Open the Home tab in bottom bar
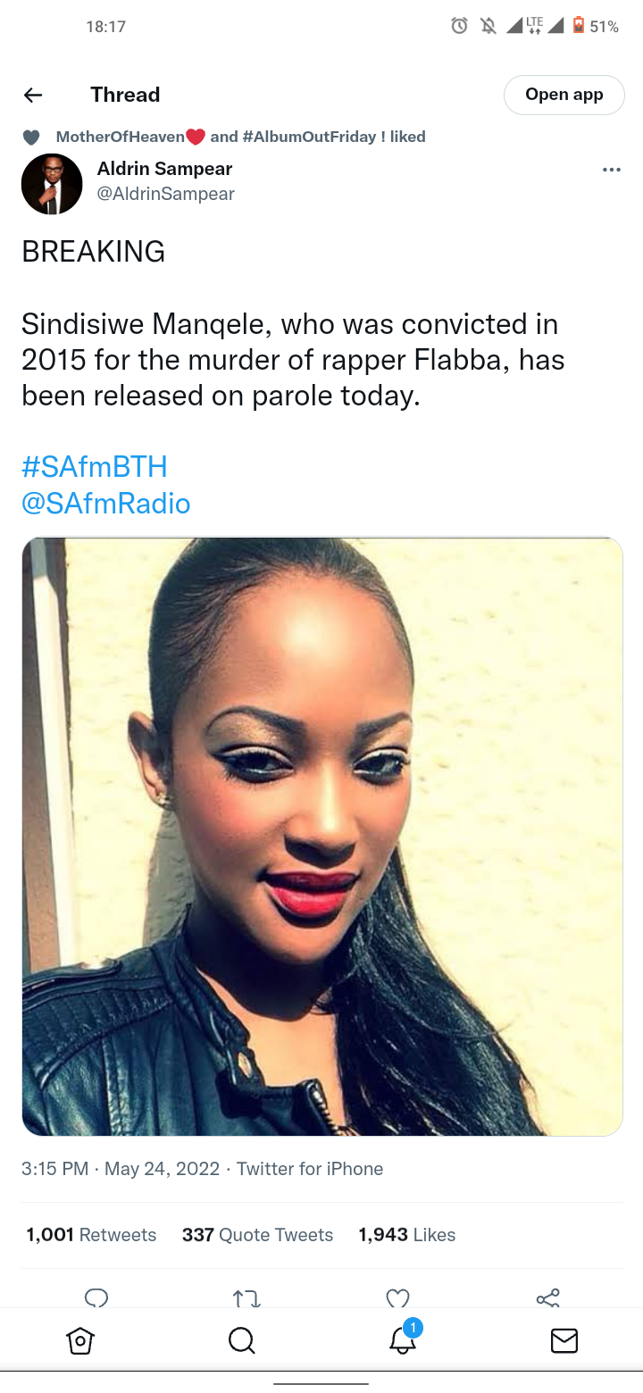The width and height of the screenshot is (643, 1393). coord(79,1340)
